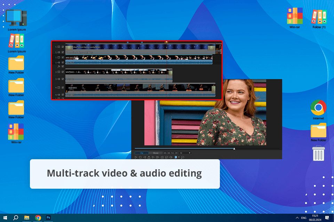Click track 3 audio speaker icon
The height and width of the screenshot is (222, 334).
click(59, 79)
